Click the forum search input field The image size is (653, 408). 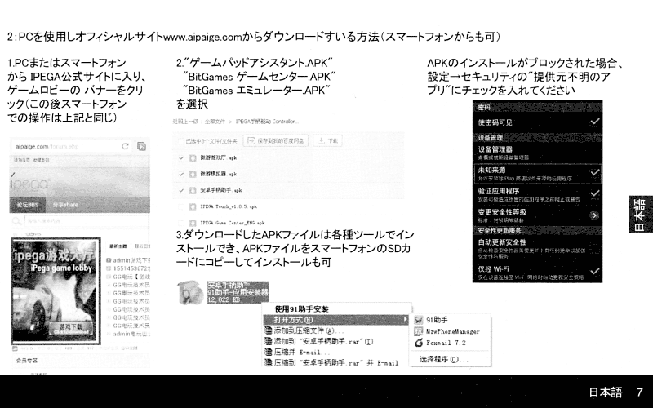[87, 221]
